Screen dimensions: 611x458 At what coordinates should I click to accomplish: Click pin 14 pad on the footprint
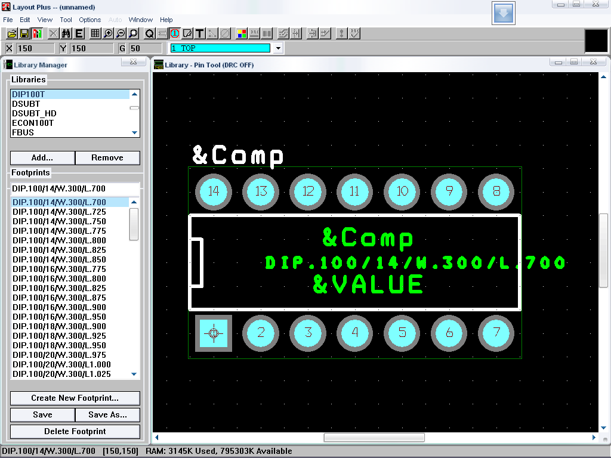[214, 191]
